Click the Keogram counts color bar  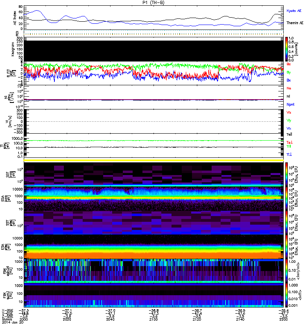[x=287, y=49]
